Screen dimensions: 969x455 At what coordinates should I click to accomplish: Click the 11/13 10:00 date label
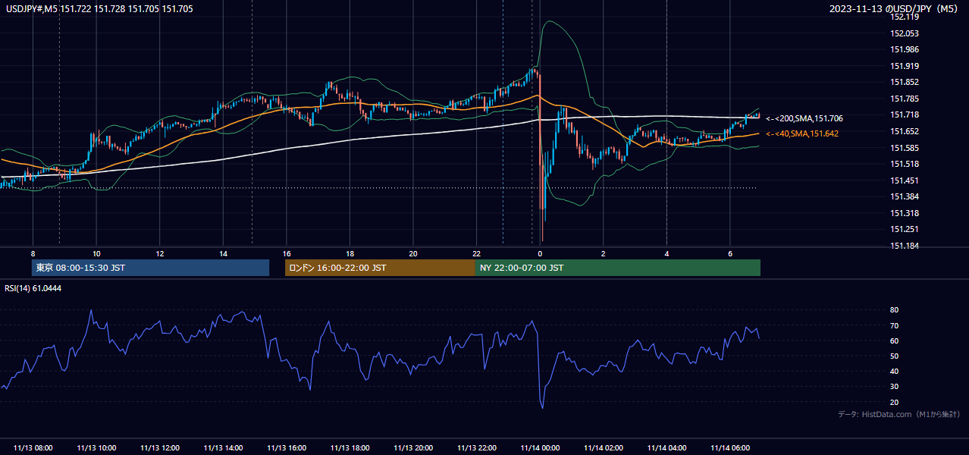96,448
